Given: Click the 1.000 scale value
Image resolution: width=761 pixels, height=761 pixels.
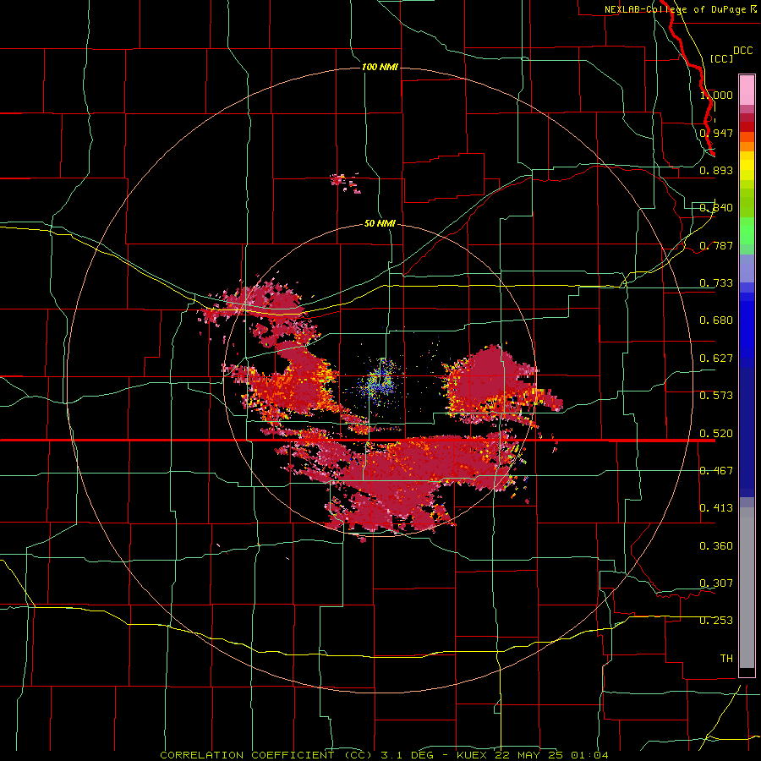Looking at the screenshot, I should (x=716, y=95).
